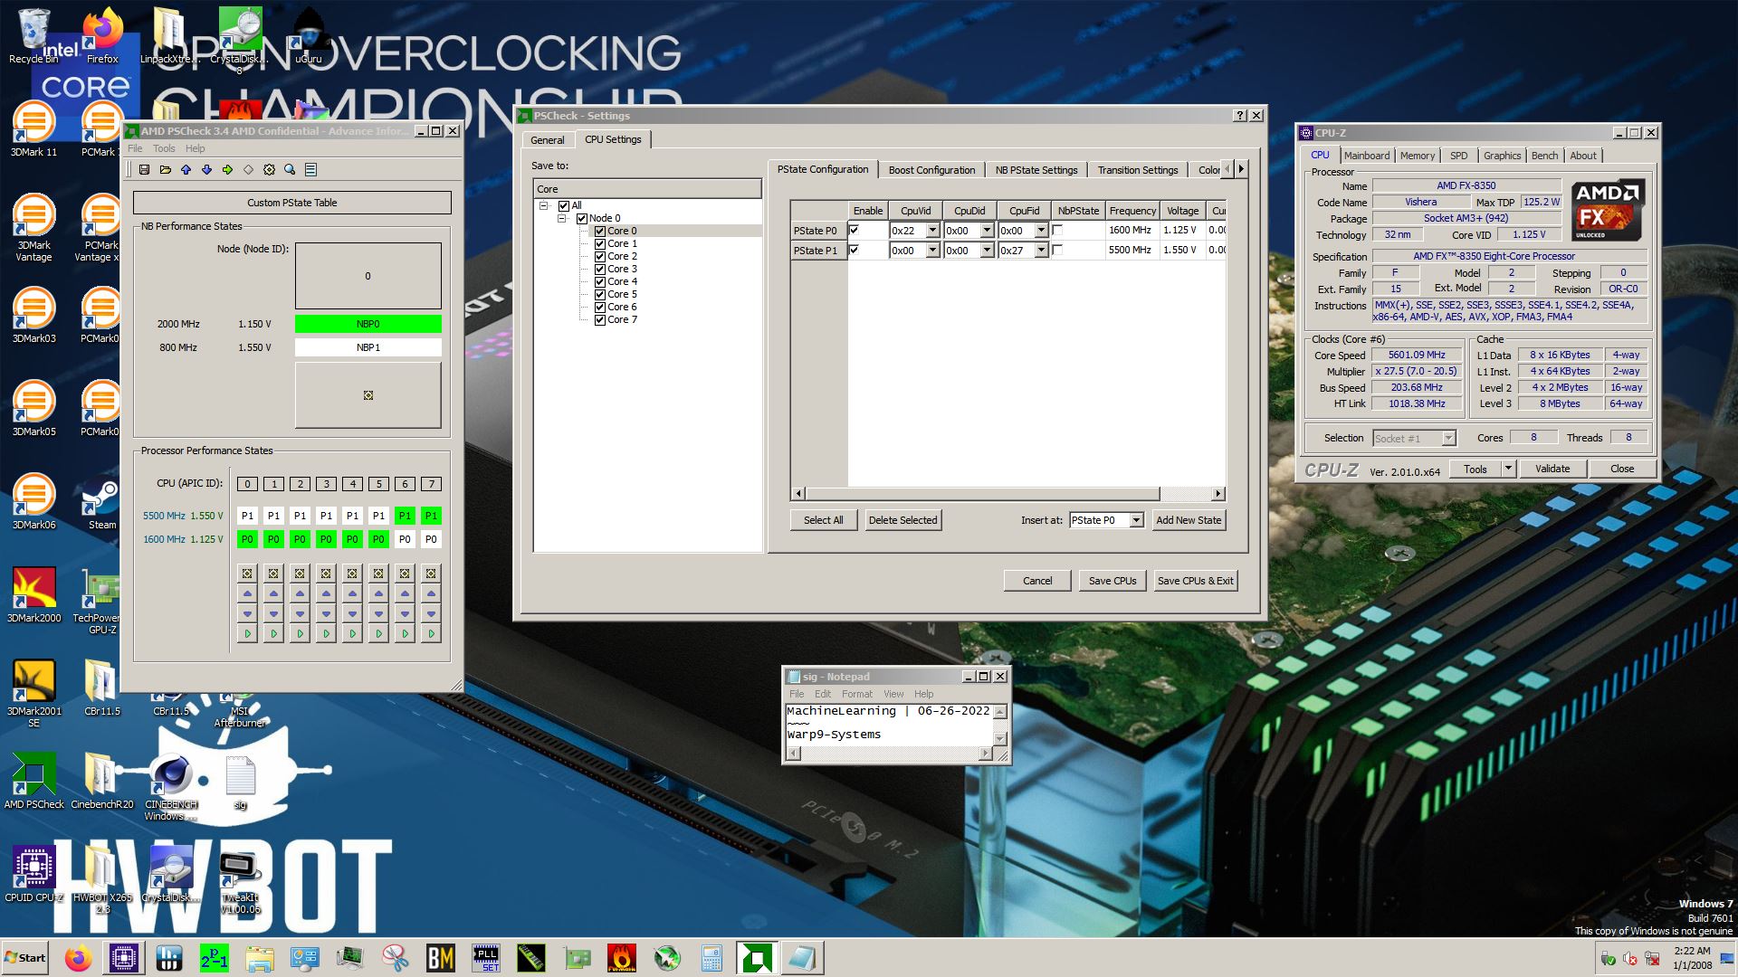Open the Prime95 2P-1 taskbar icon
The height and width of the screenshot is (977, 1738).
click(x=215, y=958)
